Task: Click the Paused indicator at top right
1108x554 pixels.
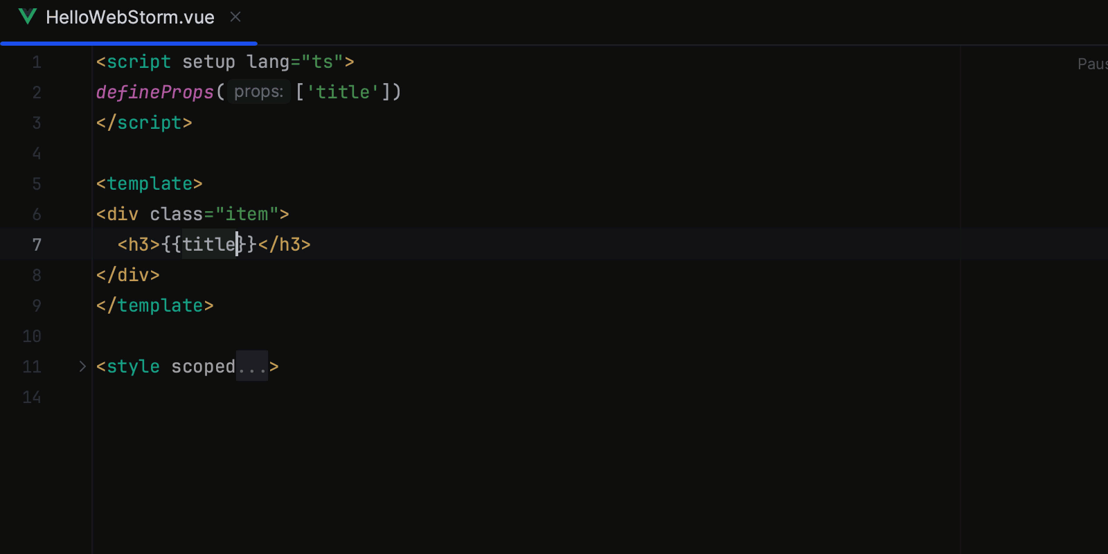Action: (x=1093, y=64)
